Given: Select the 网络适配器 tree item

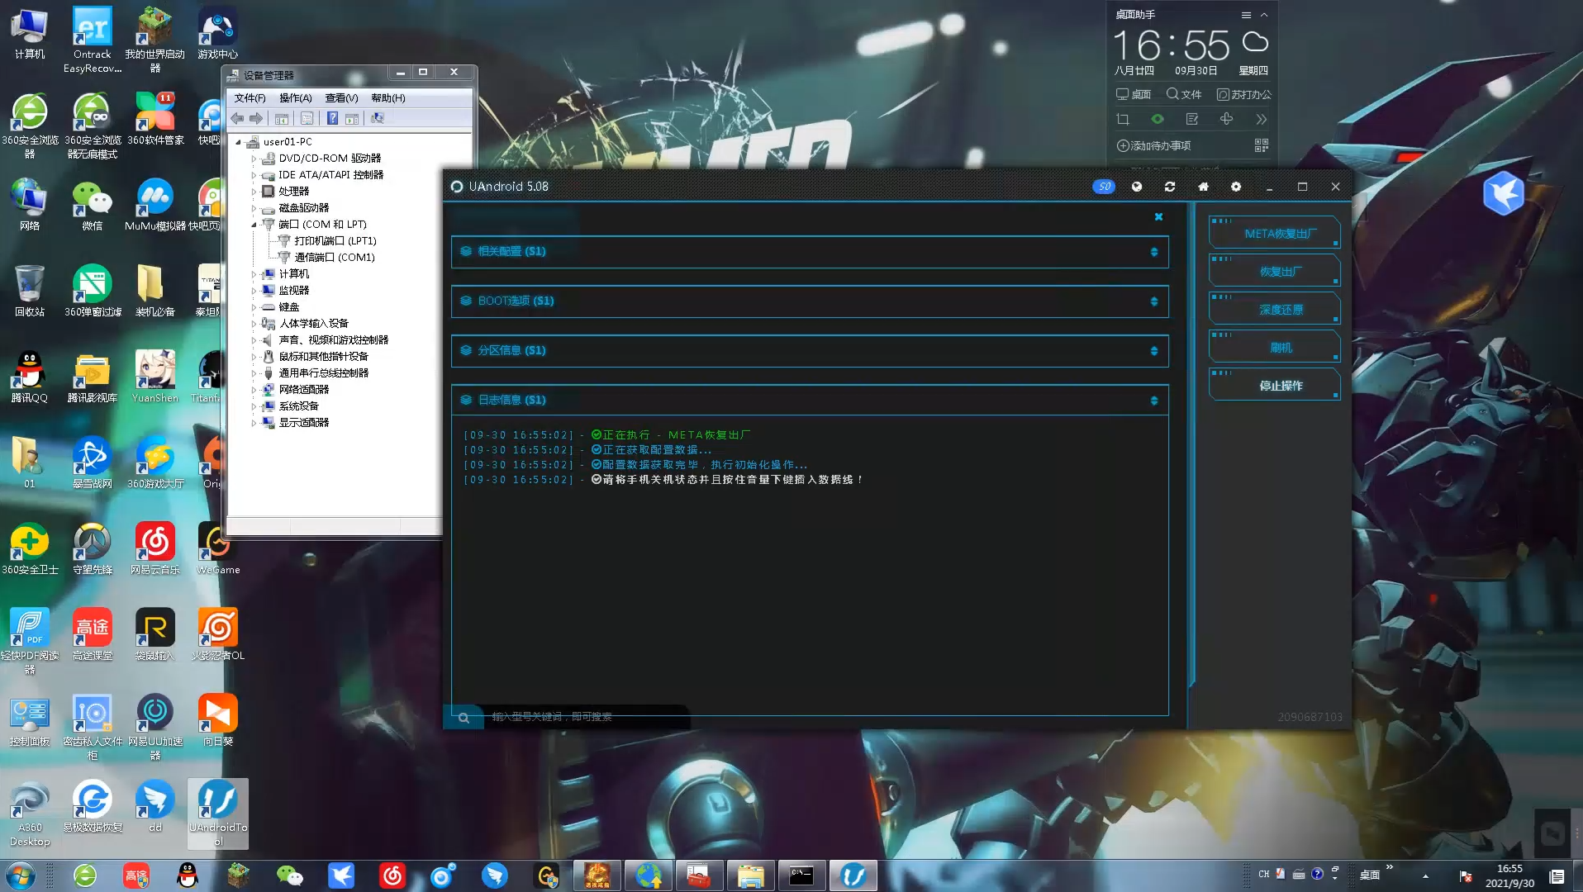Looking at the screenshot, I should click(x=303, y=390).
